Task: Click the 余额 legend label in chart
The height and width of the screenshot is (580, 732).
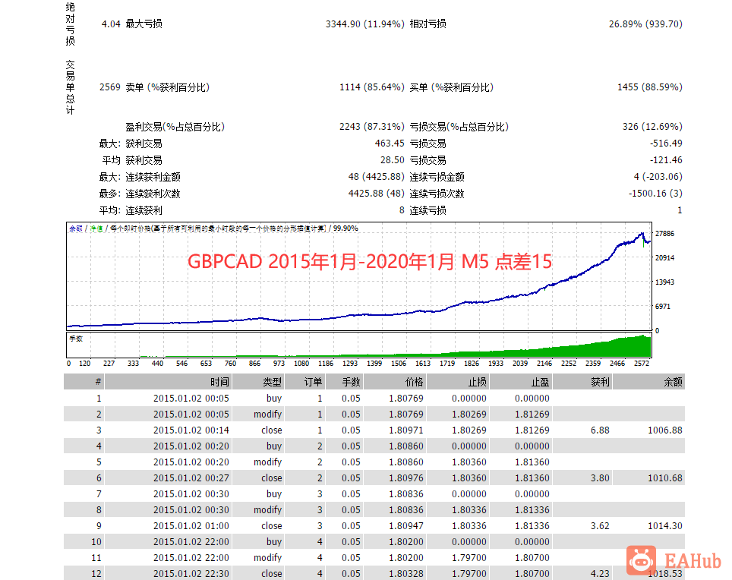Action: click(x=76, y=229)
